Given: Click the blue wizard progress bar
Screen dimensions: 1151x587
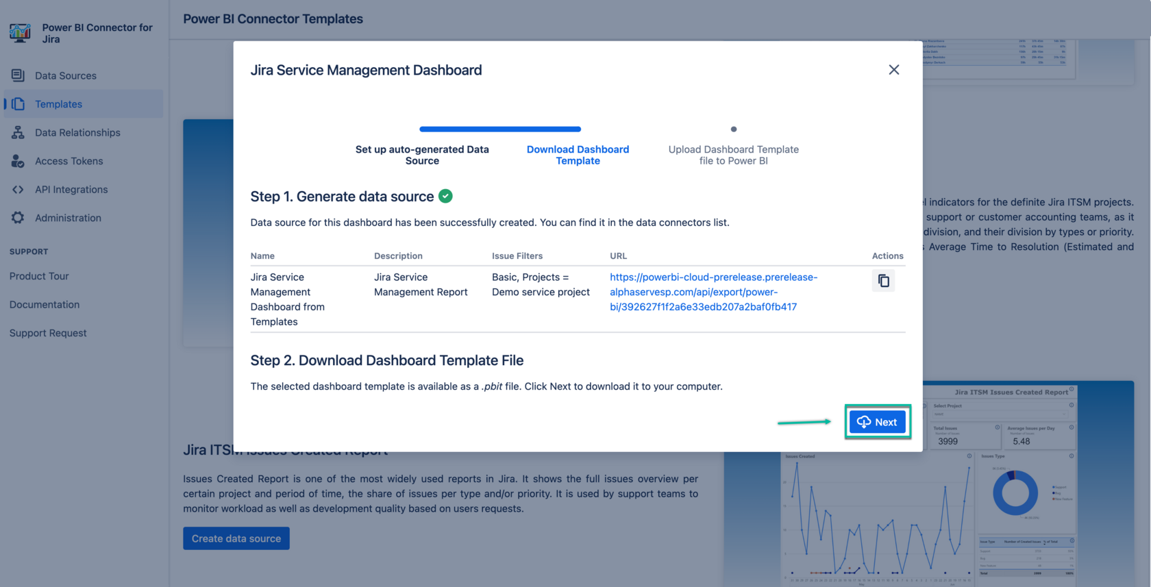Looking at the screenshot, I should [500, 129].
